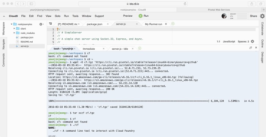Click the memory CPU disk stats

[238, 16]
